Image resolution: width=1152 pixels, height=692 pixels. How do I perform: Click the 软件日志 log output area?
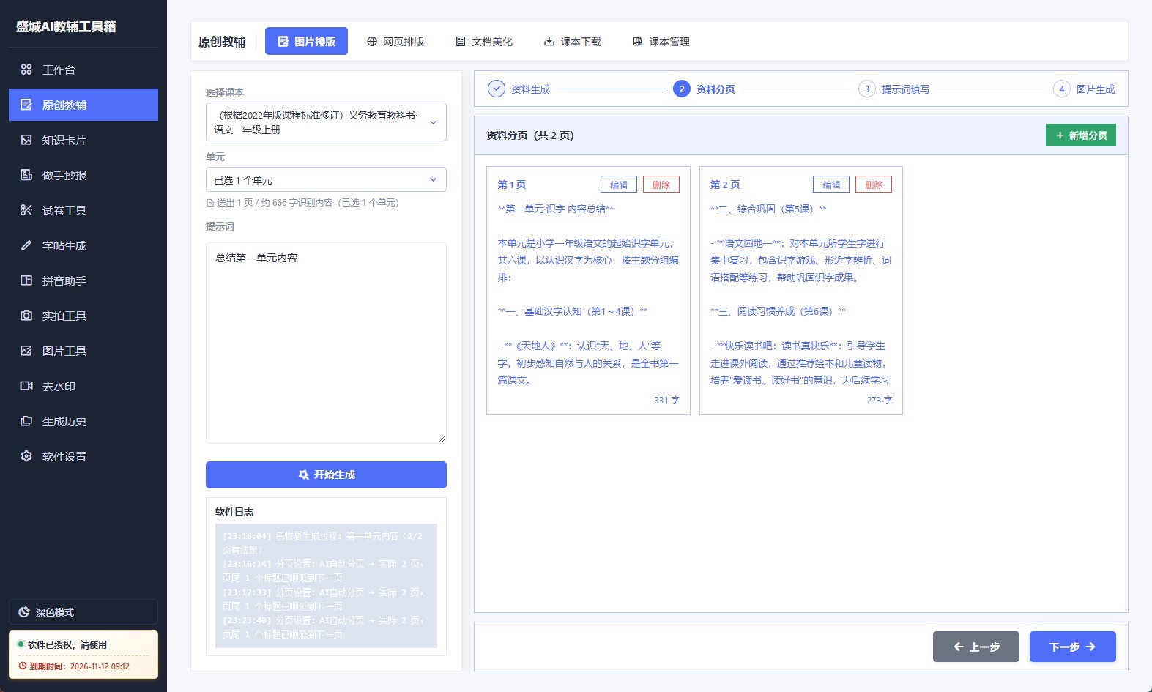326,585
